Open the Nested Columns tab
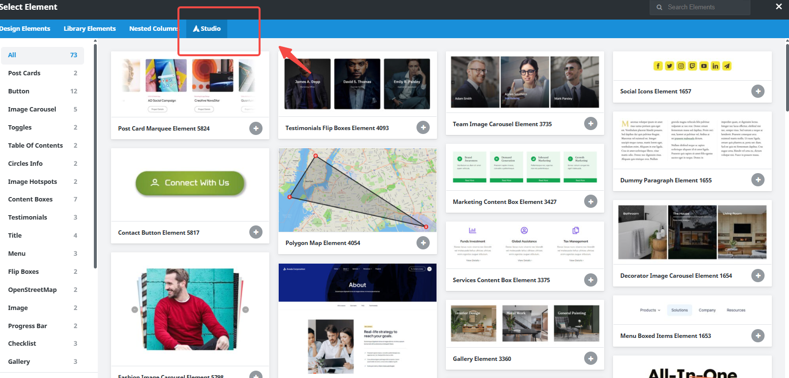 tap(153, 28)
